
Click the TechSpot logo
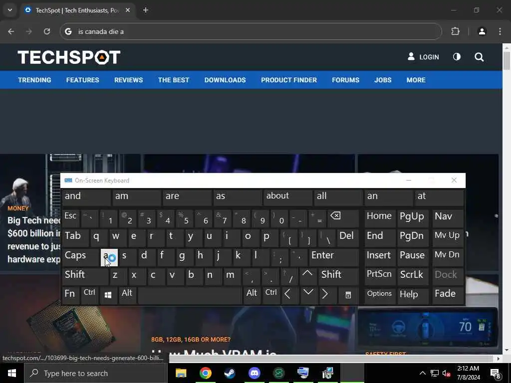tap(69, 57)
